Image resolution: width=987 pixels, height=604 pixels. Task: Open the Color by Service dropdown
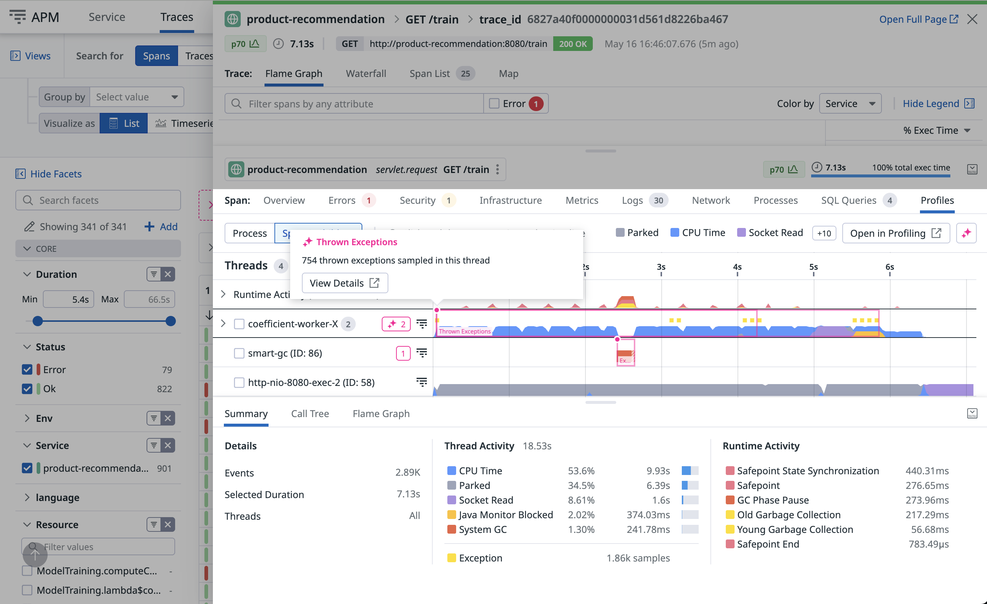coord(850,104)
